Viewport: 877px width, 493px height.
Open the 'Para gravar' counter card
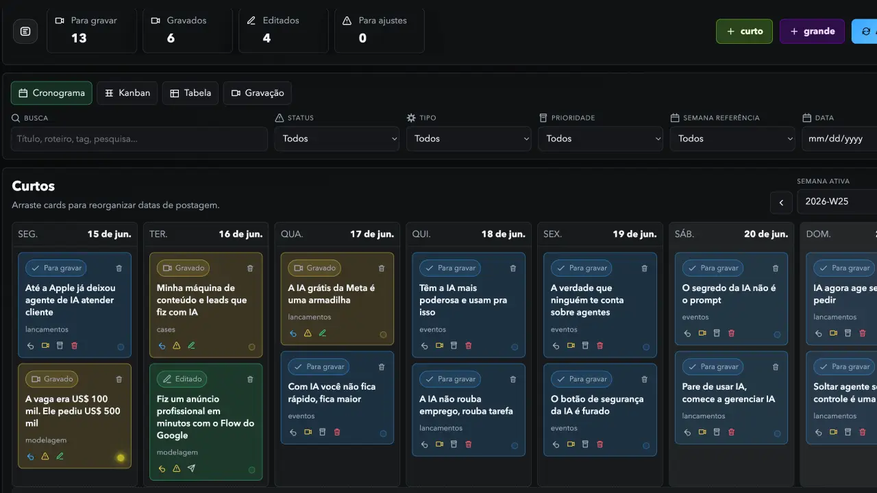coord(92,31)
